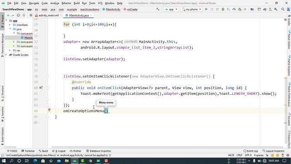This screenshot has height=164, width=291.
Task: Click the green Debug app bug icon
Action: pyautogui.click(x=223, y=9)
